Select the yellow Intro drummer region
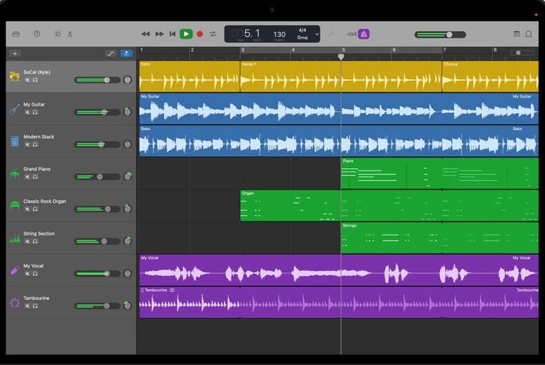The width and height of the screenshot is (545, 365). click(189, 77)
